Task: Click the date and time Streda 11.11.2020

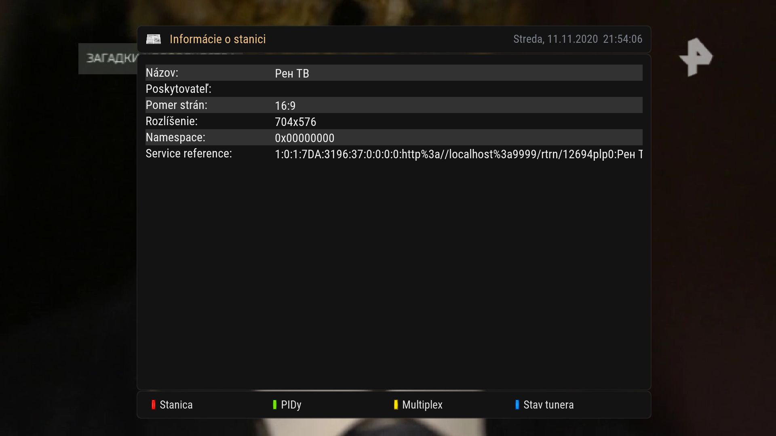Action: pyautogui.click(x=578, y=39)
